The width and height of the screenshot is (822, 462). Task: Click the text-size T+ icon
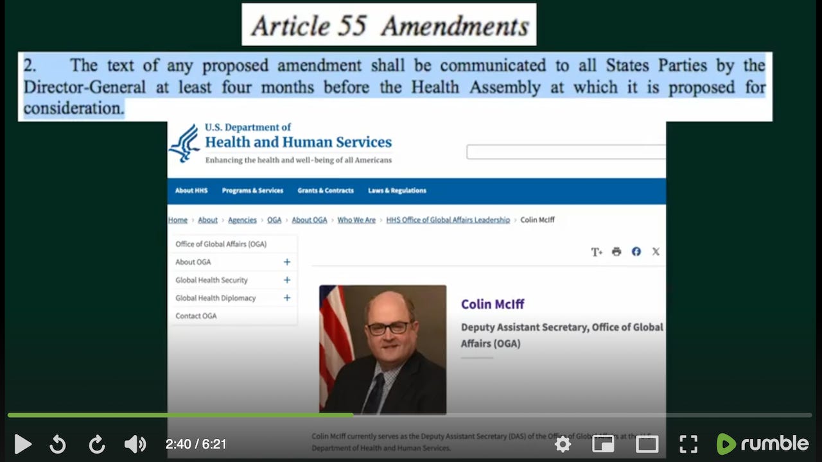pos(597,252)
